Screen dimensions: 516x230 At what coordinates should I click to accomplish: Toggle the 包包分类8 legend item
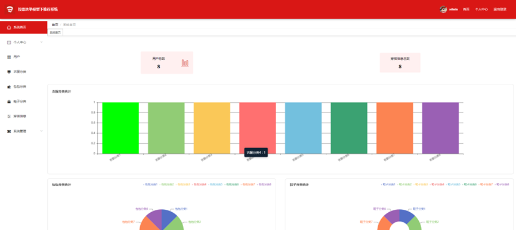264,184
